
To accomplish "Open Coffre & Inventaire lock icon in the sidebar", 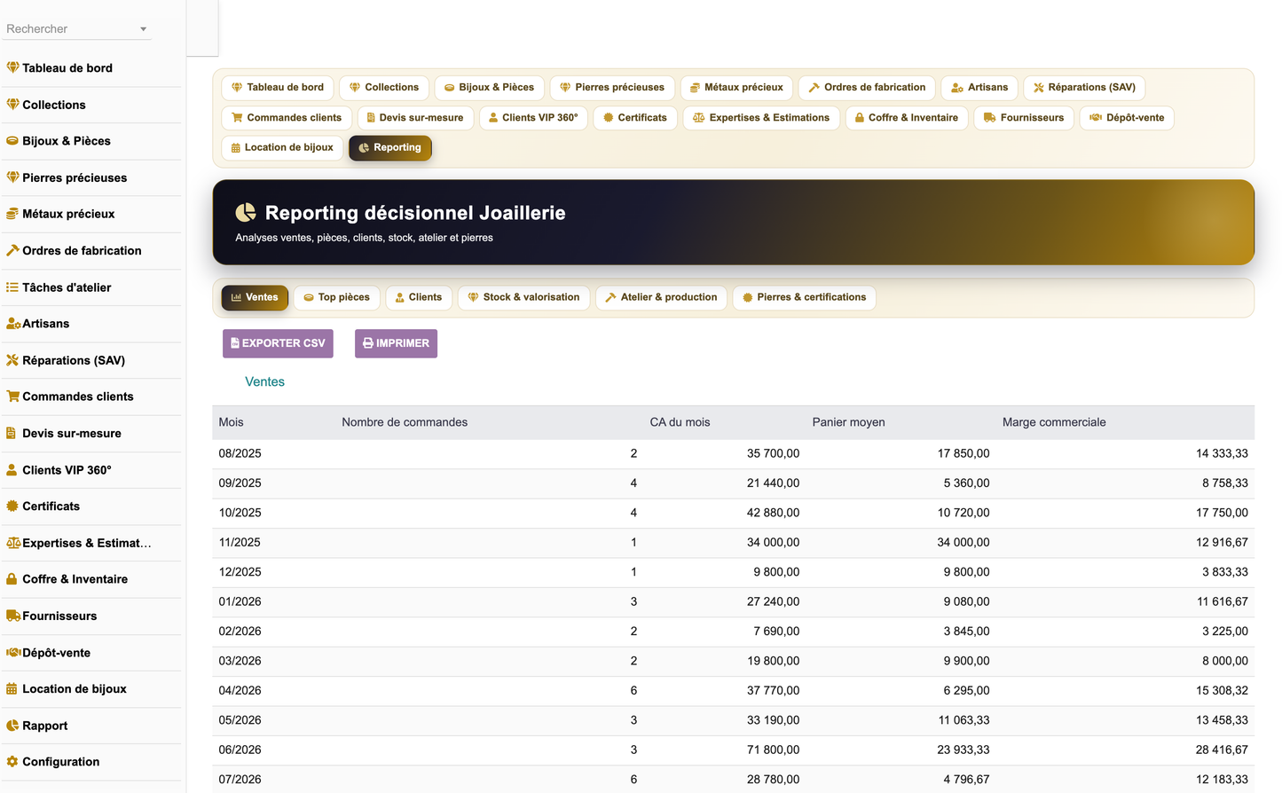I will pos(12,579).
